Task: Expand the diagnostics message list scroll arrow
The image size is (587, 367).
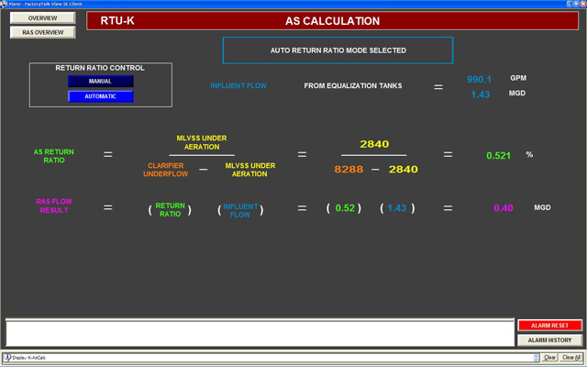Action: point(537,357)
